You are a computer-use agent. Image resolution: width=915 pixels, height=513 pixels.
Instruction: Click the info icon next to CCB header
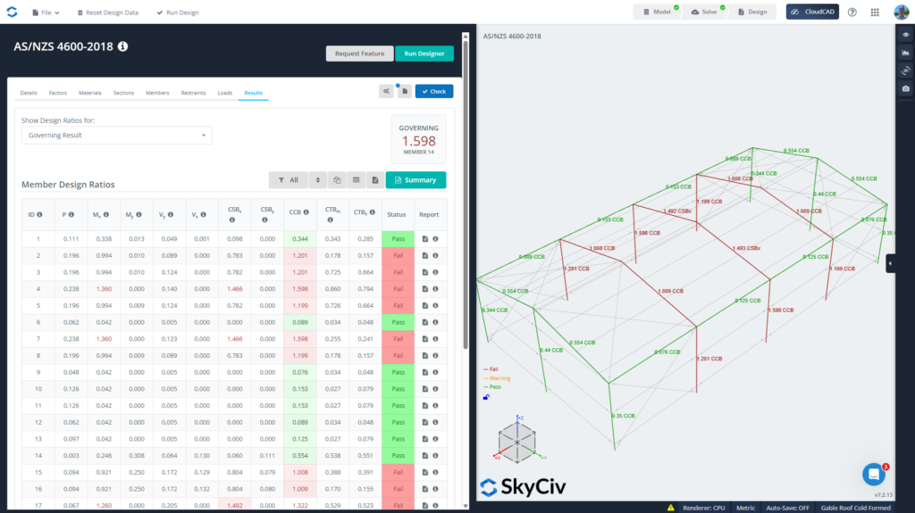[306, 212]
